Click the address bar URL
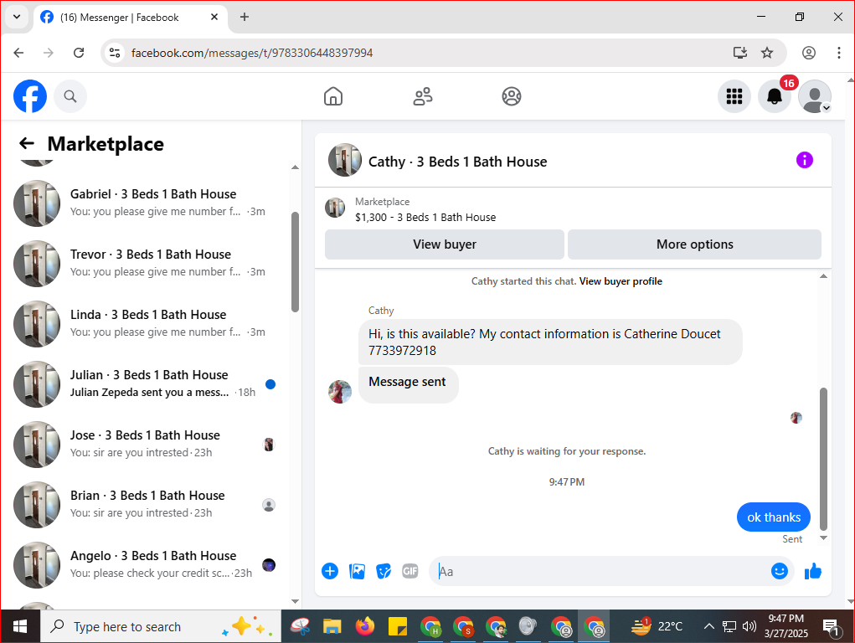The image size is (855, 643). tap(252, 53)
